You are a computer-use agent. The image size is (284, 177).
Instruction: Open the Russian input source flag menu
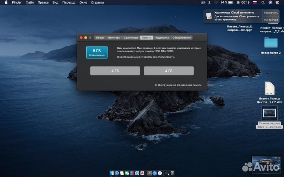pyautogui.click(x=254, y=2)
